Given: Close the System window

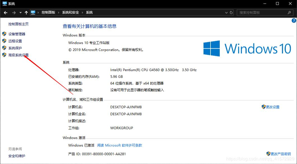Looking at the screenshot, I should (x=290, y=4).
